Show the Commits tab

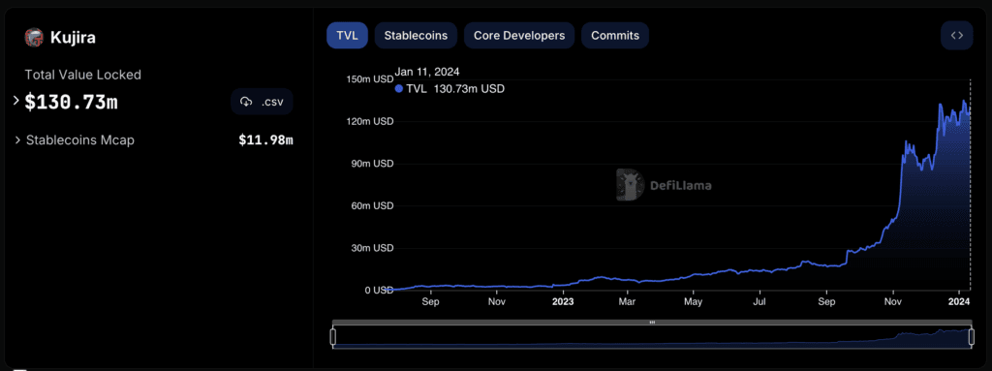(615, 36)
